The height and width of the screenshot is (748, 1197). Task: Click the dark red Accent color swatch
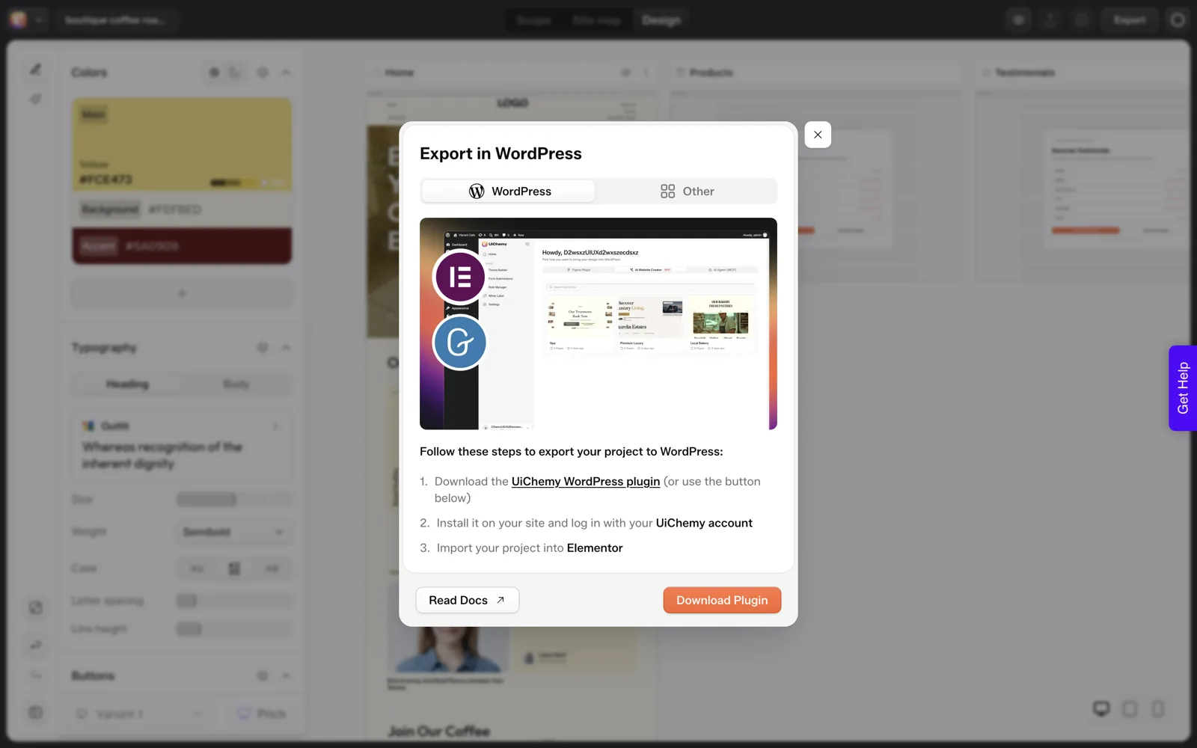(x=182, y=246)
